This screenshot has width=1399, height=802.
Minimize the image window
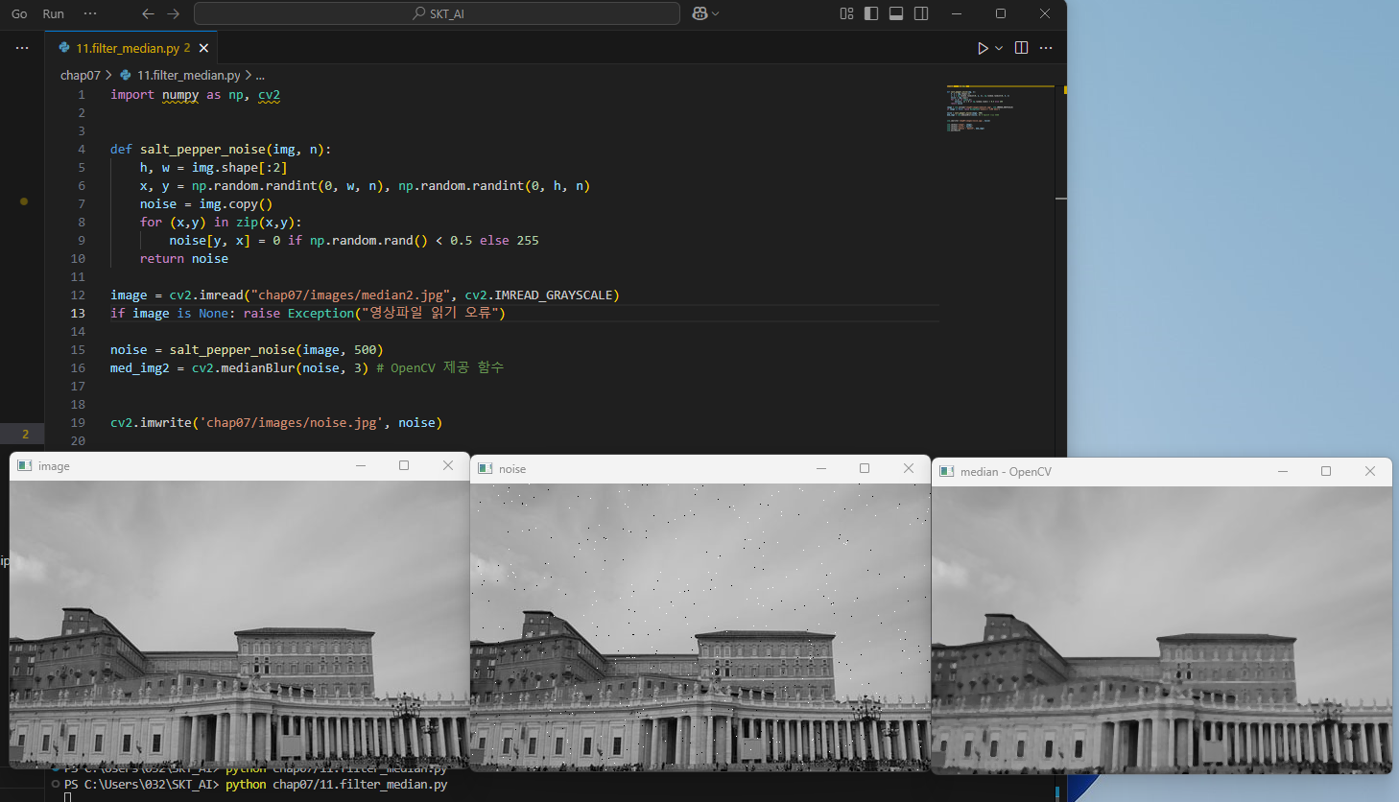pos(361,465)
